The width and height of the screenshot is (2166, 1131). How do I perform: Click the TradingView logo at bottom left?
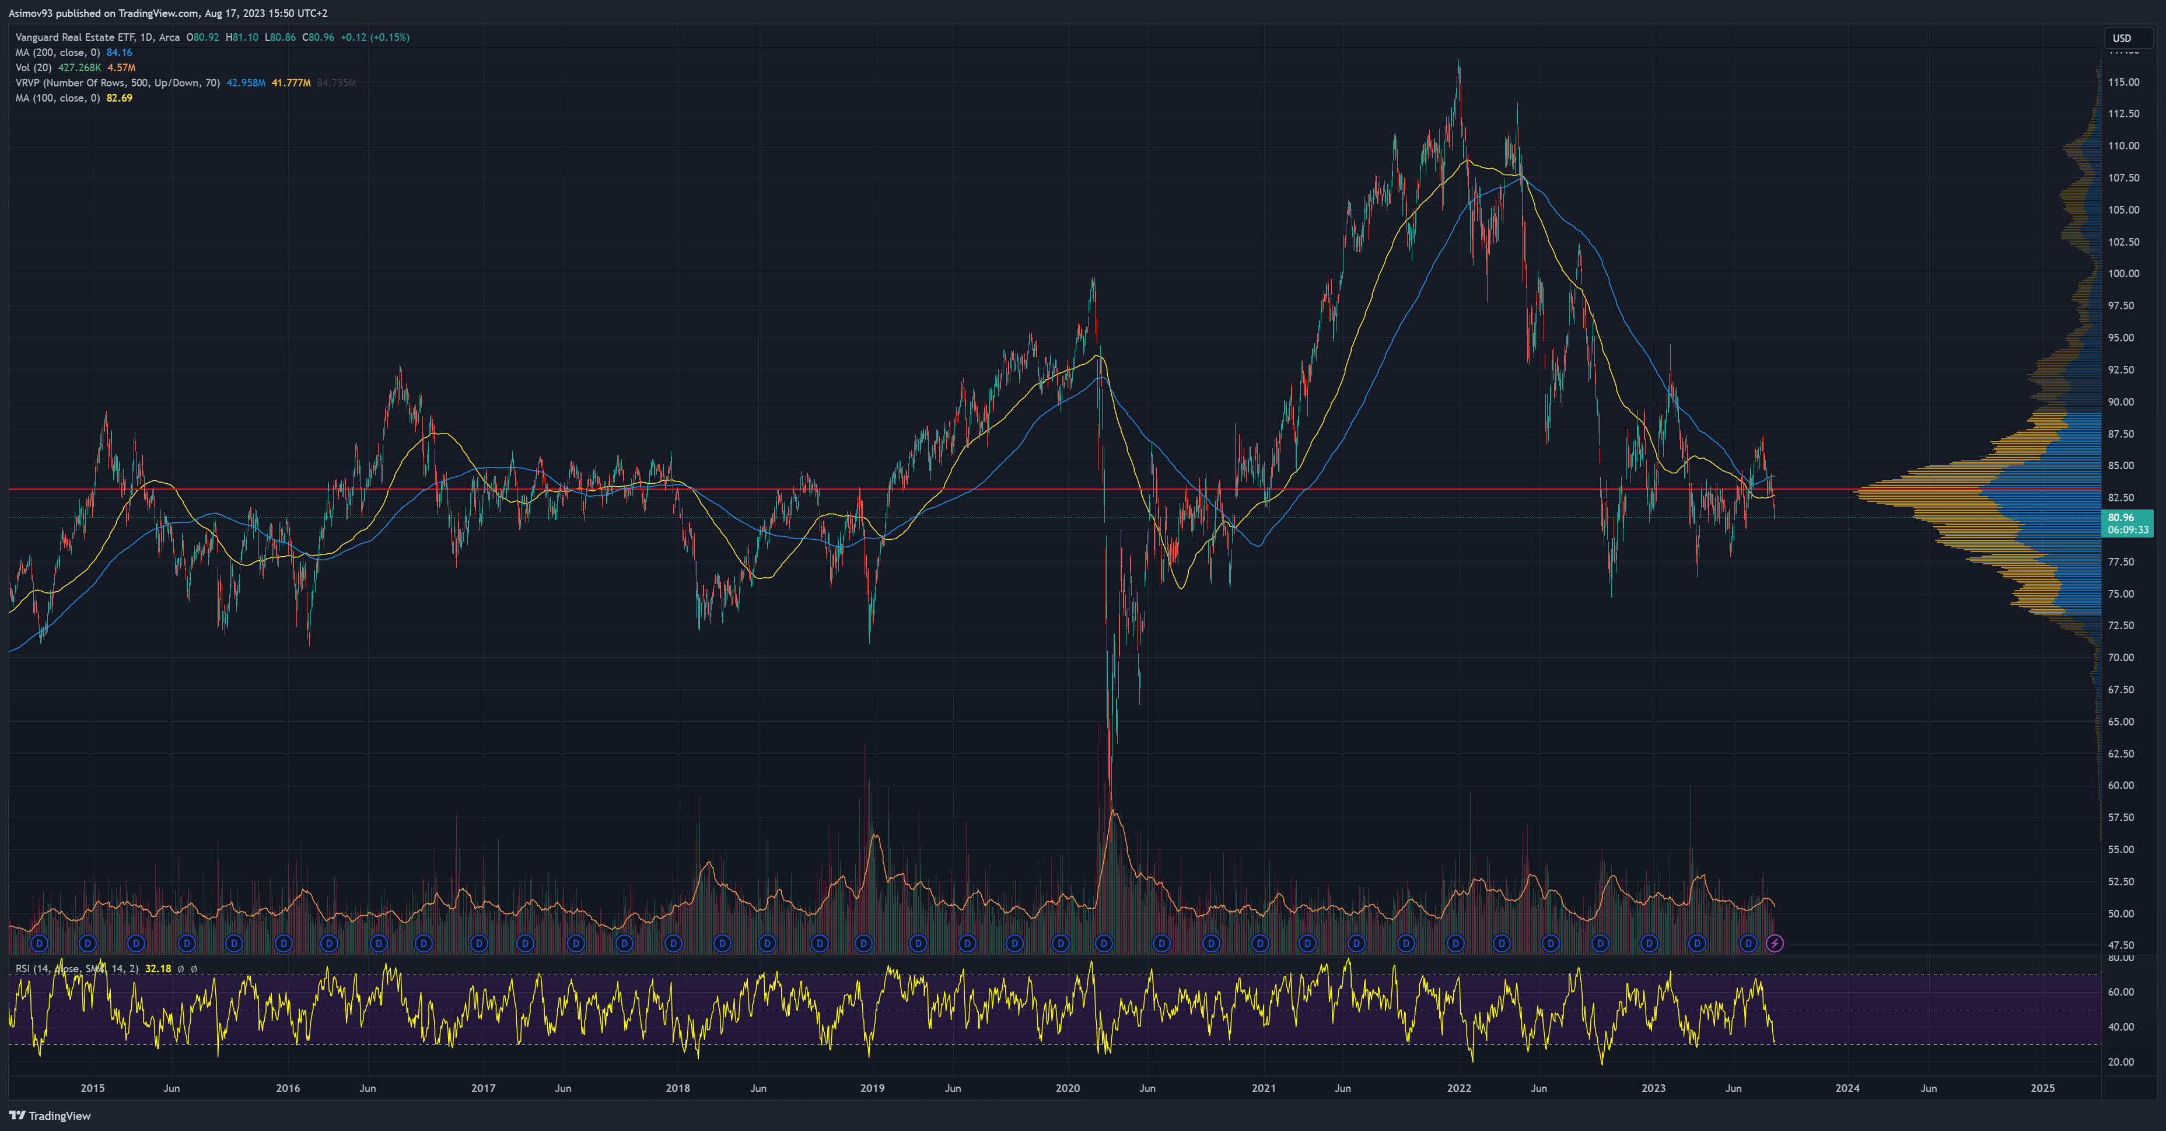tap(50, 1116)
